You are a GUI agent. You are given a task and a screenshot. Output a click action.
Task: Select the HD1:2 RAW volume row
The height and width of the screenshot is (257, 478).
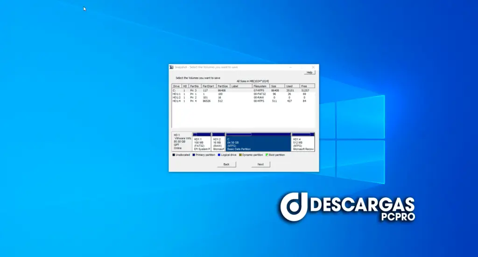243,97
